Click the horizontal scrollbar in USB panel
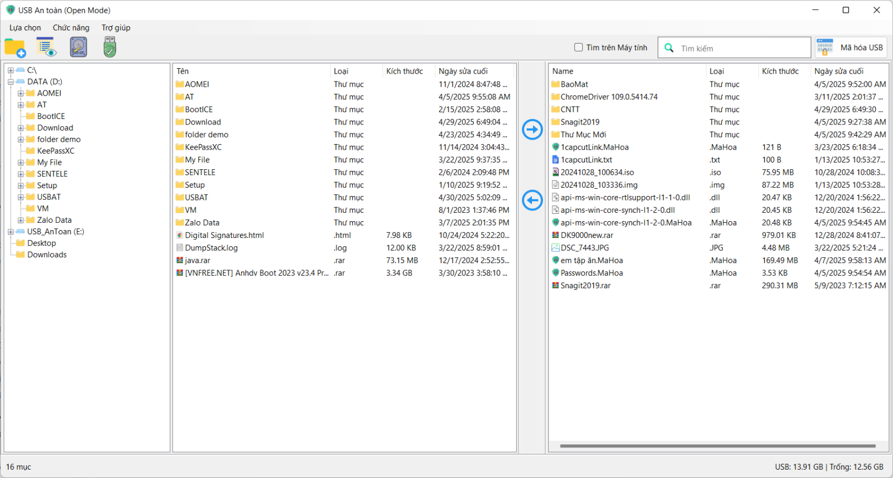The width and height of the screenshot is (893, 478). (x=717, y=446)
